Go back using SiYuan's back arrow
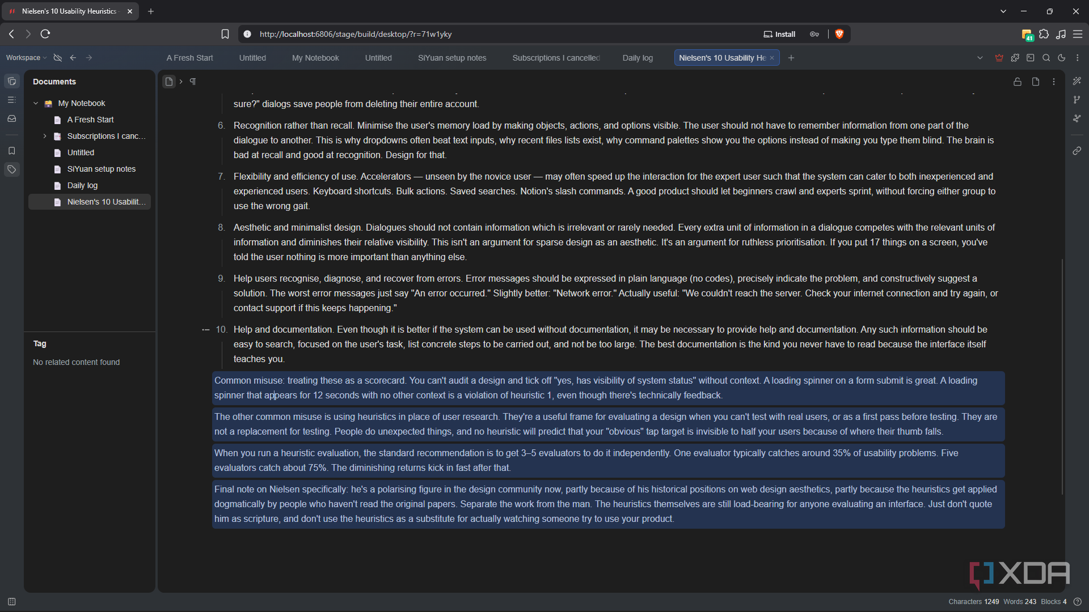Screen dimensions: 1089x612 click(x=73, y=58)
